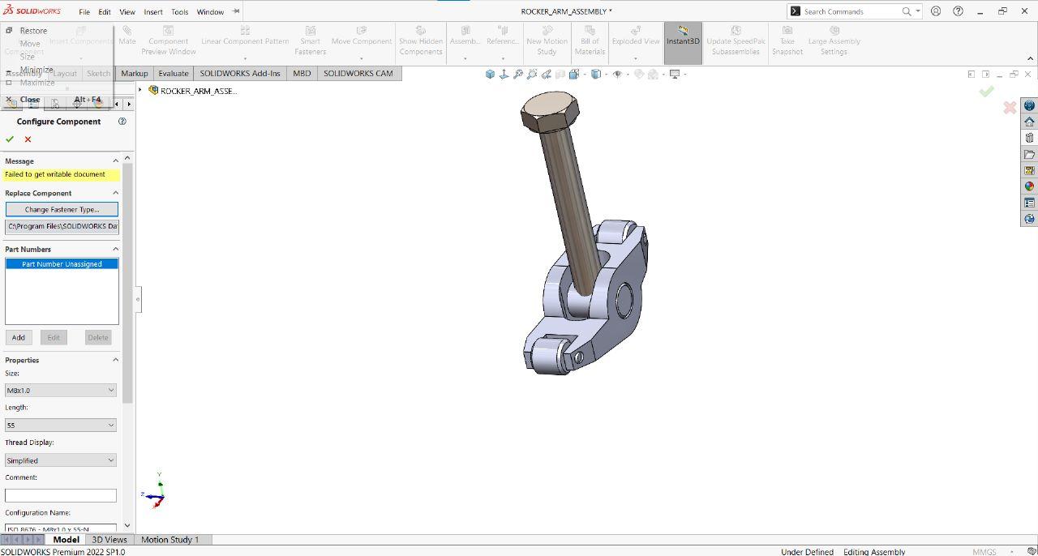Viewport: 1038px width, 556px height.
Task: Click the Configuration Name field
Action: (x=61, y=528)
